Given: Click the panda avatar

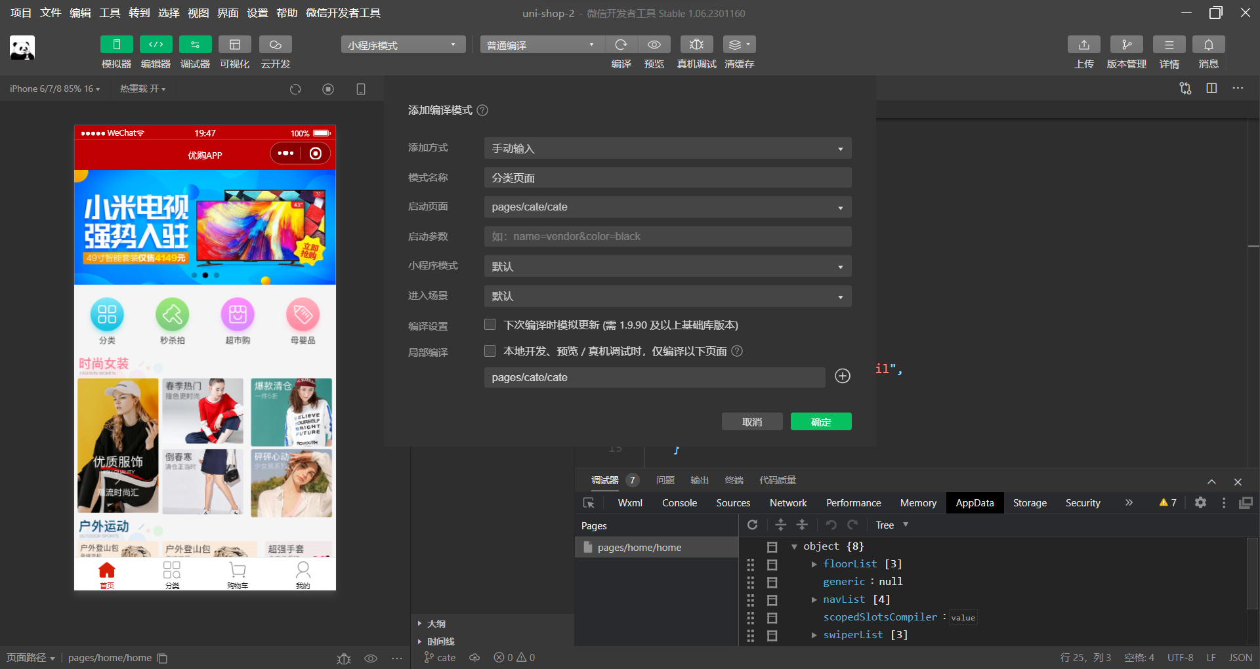Looking at the screenshot, I should click(22, 48).
